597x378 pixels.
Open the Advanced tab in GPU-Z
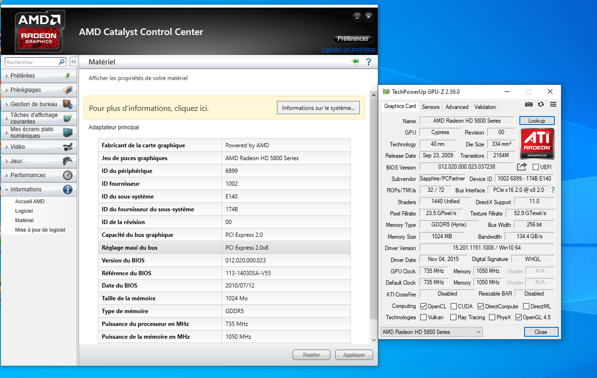click(x=457, y=107)
